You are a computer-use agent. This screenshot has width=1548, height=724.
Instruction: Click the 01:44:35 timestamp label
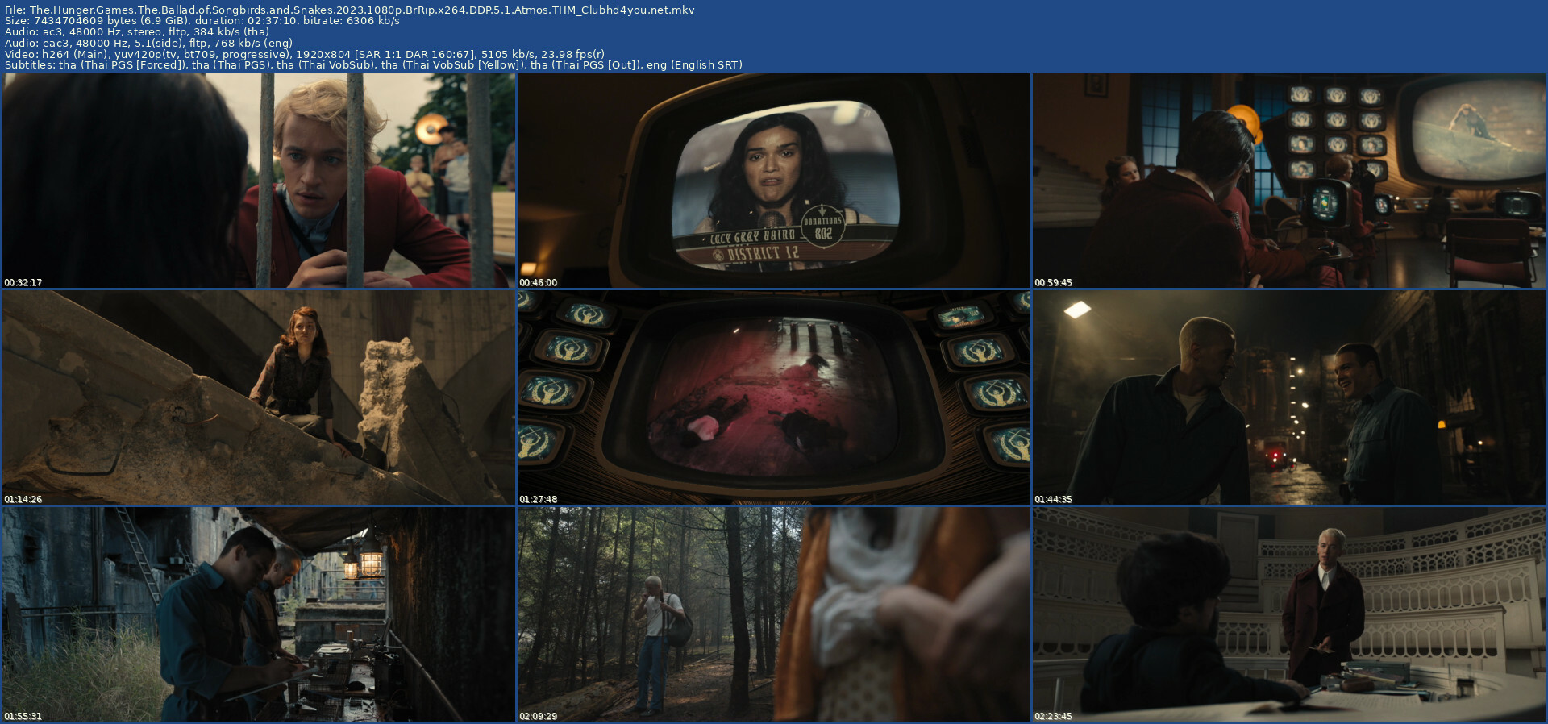[1054, 499]
